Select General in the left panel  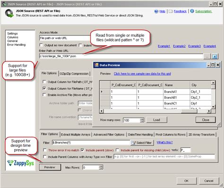tap(12, 41)
